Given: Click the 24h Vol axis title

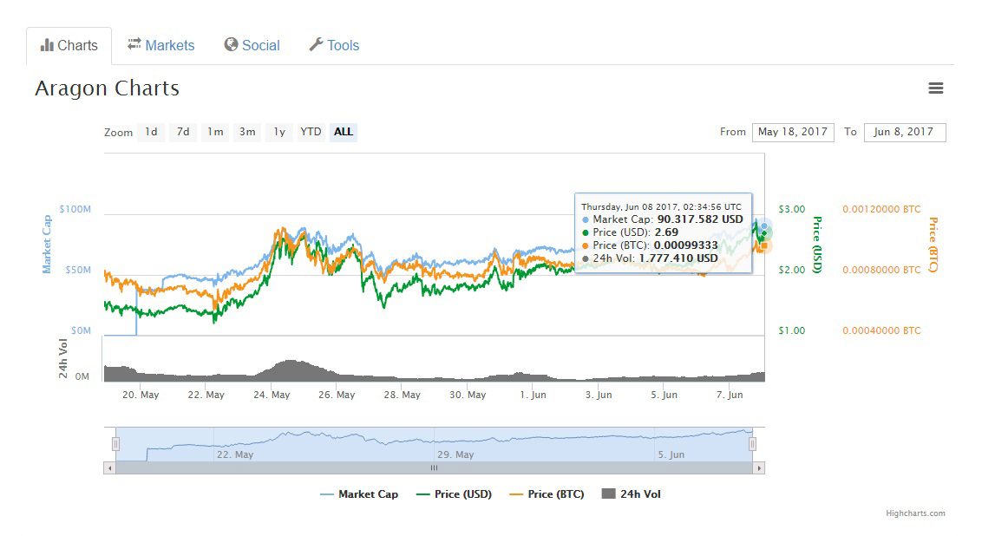Looking at the screenshot, I should click(x=62, y=359).
